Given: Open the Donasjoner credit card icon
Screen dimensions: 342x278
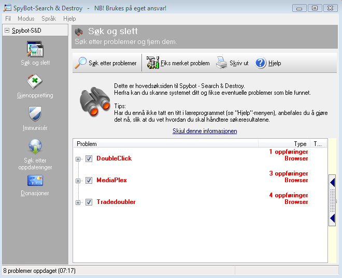Looking at the screenshot, I should 35,180.
